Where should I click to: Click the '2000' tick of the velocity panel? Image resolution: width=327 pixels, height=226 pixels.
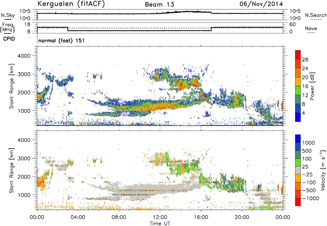pos(24,177)
